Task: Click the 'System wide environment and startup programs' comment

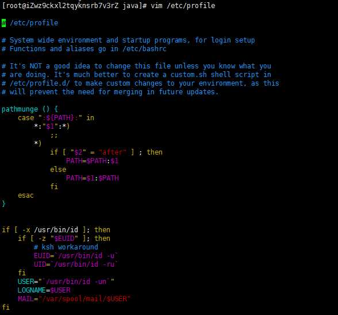Action: (x=128, y=40)
